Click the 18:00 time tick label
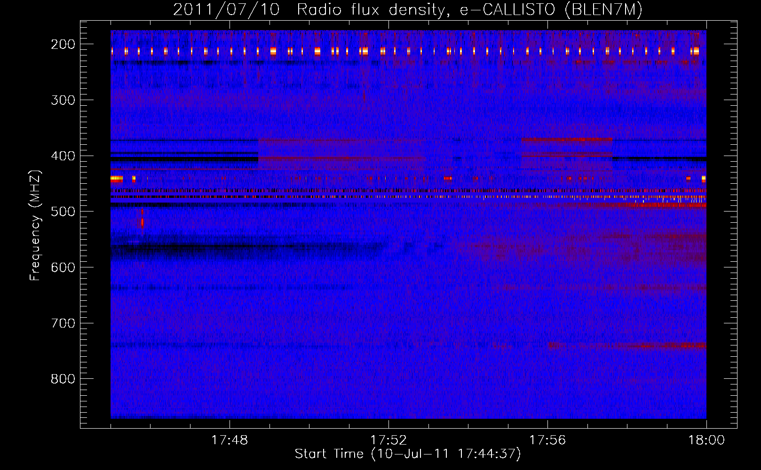 706,440
